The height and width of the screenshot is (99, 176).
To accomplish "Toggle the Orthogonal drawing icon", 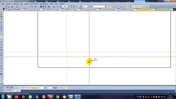I will pyautogui.click(x=125, y=7).
